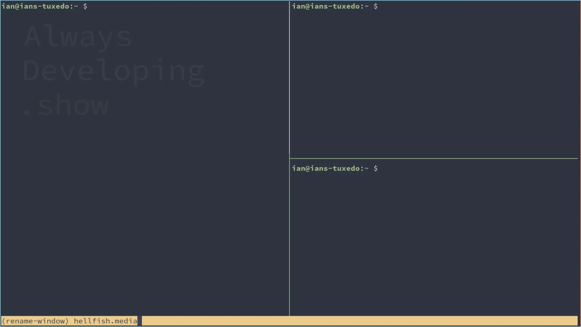Click the tilde symbol in the bottom-right pane

[x=366, y=168]
